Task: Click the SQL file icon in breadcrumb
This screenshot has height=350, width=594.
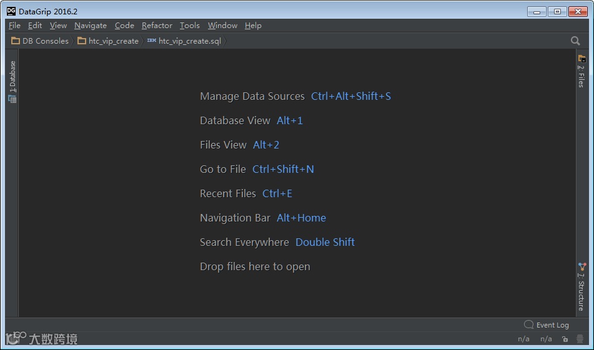Action: (152, 40)
